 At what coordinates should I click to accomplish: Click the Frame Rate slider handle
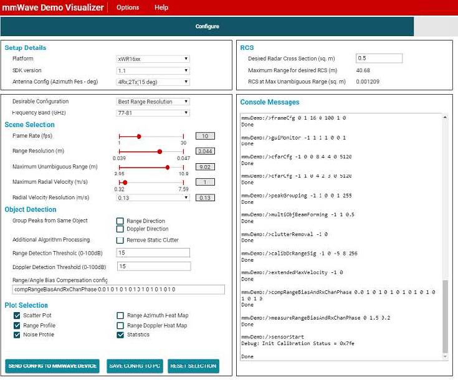coord(139,136)
